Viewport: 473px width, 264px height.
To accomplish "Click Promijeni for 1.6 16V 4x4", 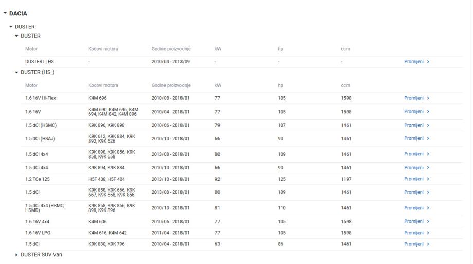I will click(x=414, y=221).
